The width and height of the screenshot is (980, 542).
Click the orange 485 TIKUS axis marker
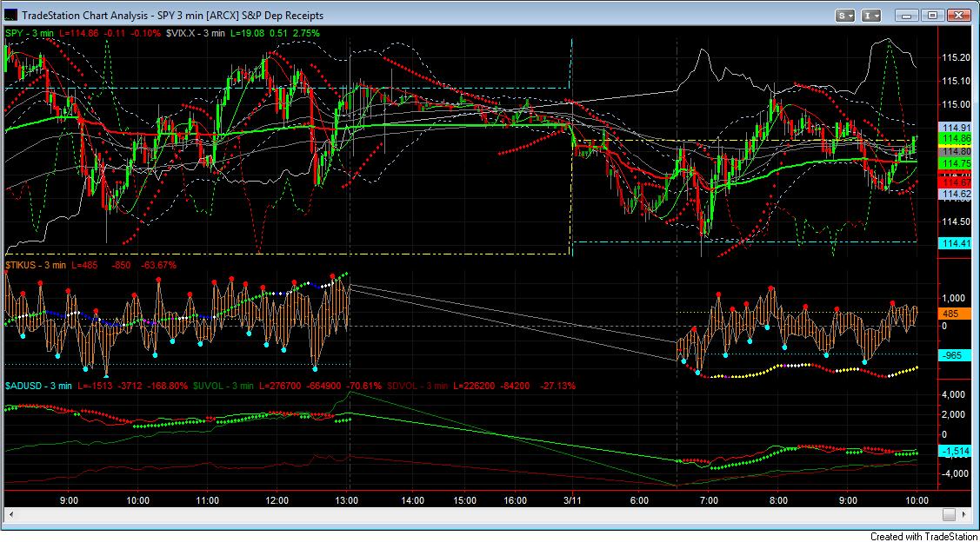(x=955, y=314)
